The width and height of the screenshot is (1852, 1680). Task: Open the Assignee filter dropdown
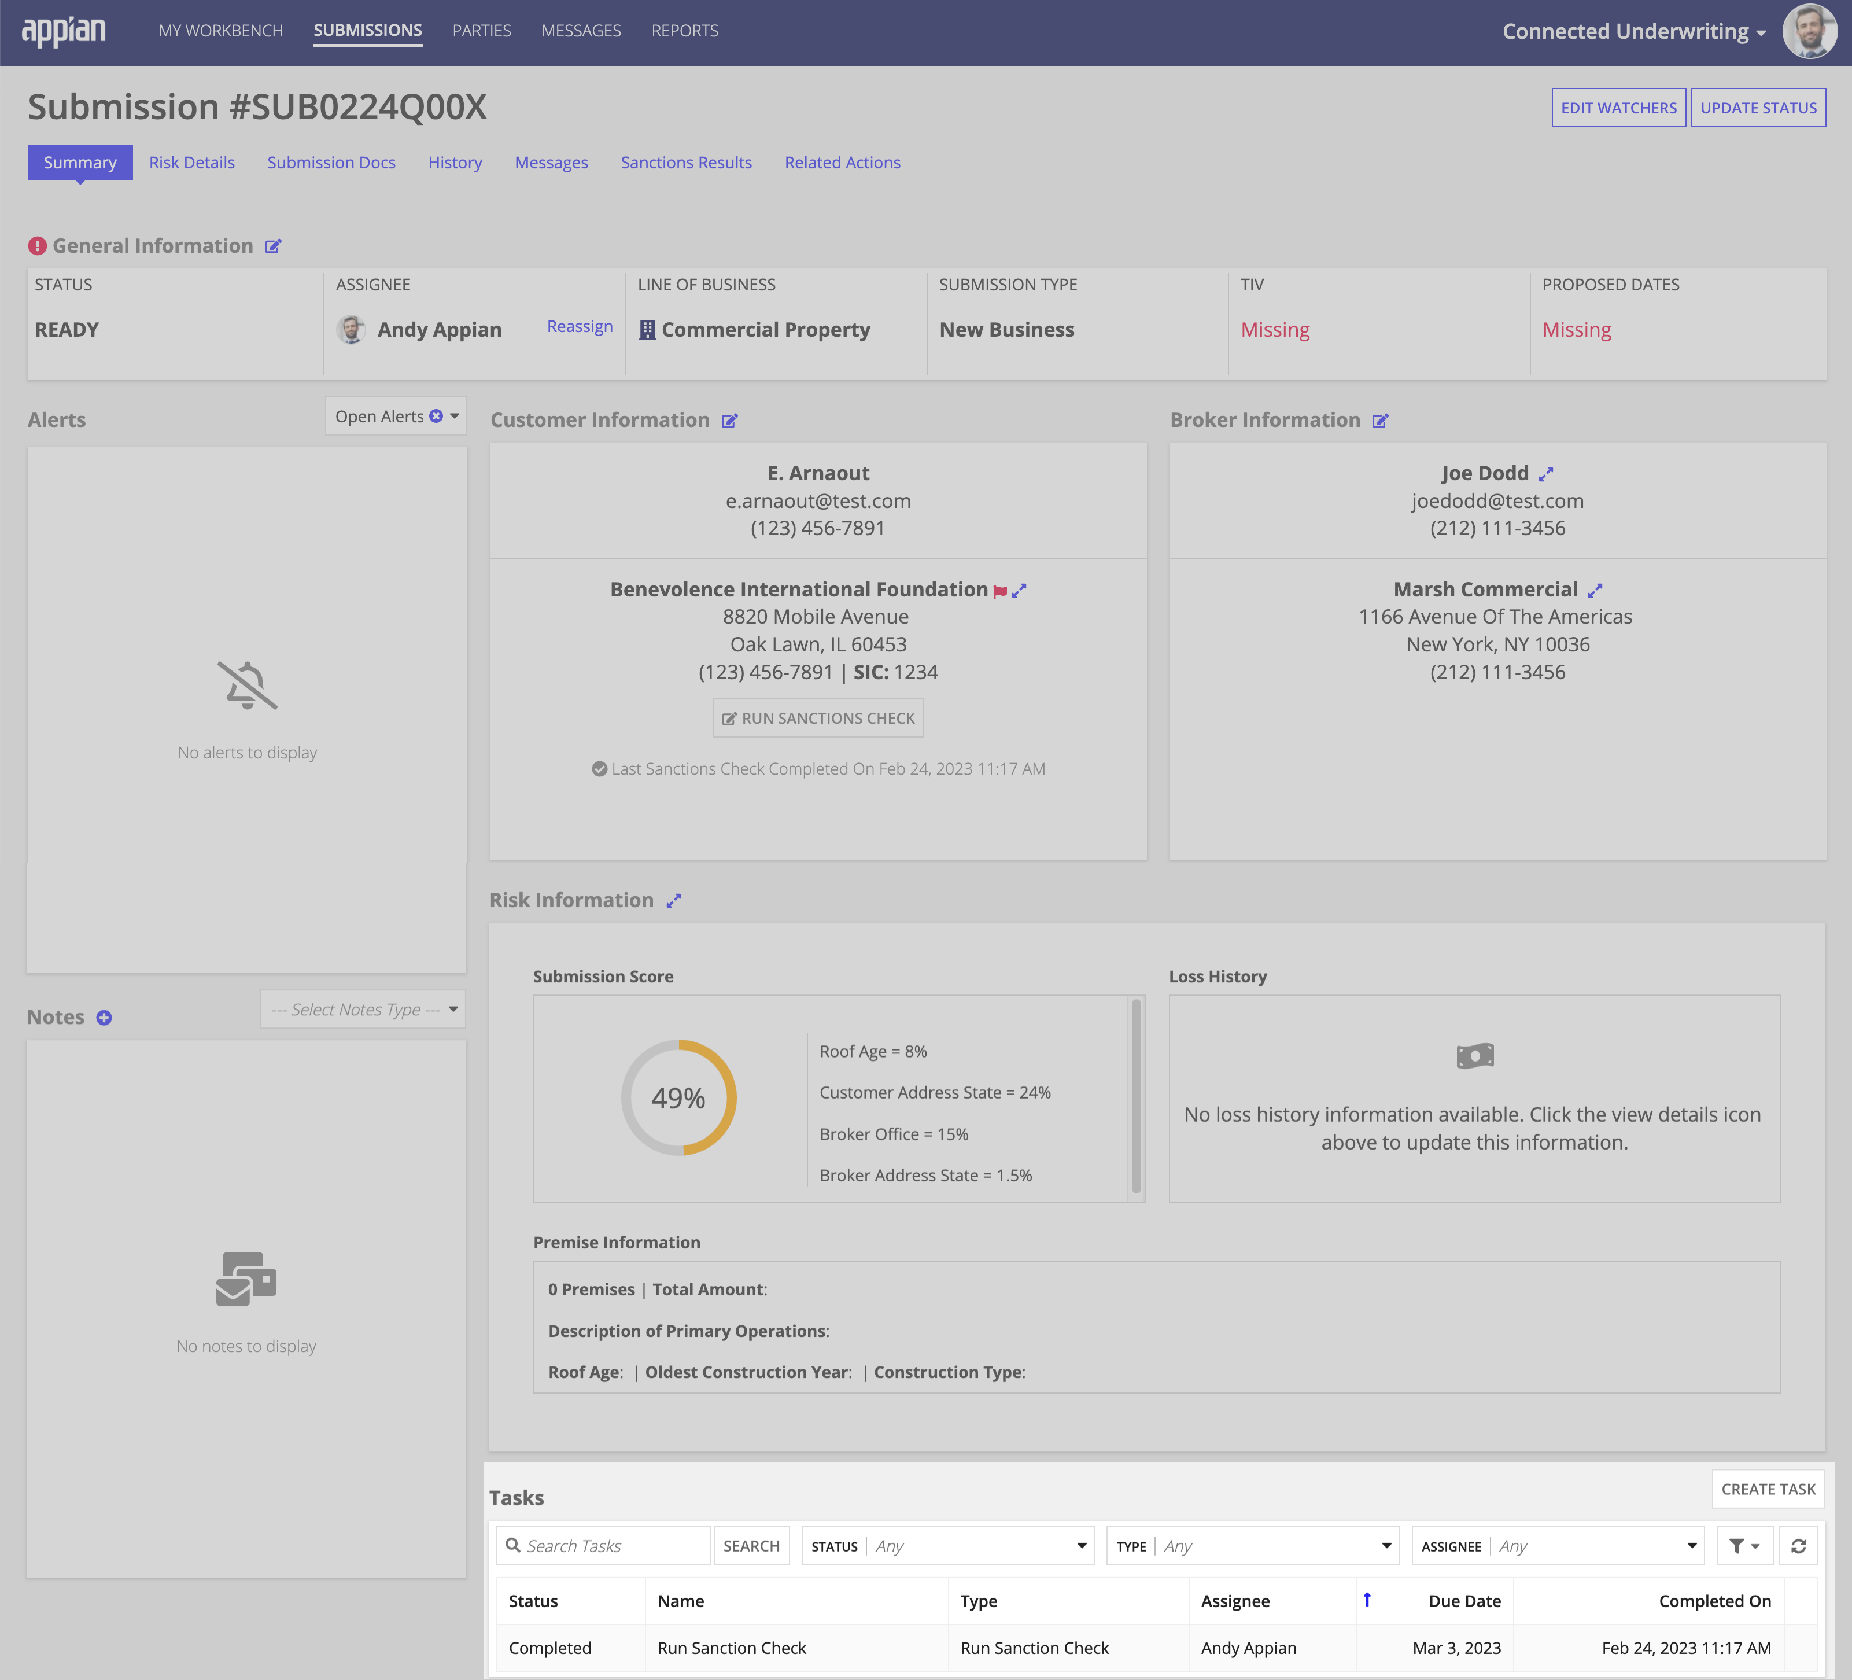tap(1557, 1546)
